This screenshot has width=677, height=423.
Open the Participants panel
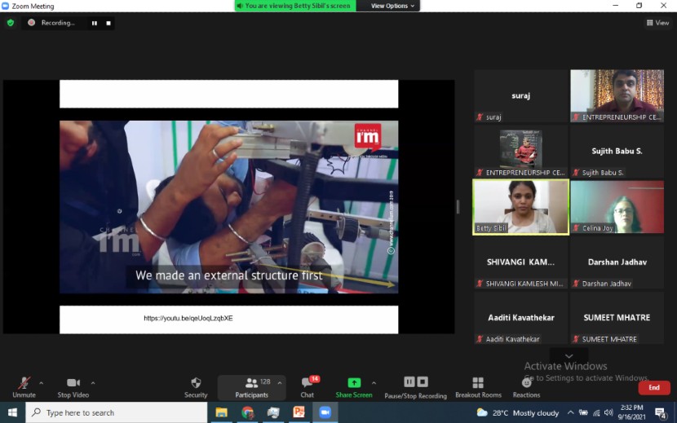coord(251,386)
